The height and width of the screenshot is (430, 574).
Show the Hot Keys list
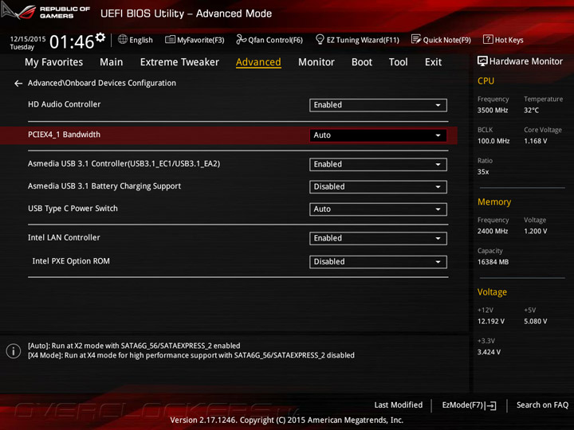[503, 40]
